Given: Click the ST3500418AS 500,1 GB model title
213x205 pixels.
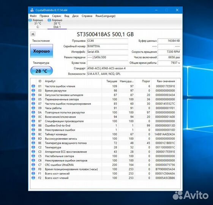Looking at the screenshot, I should (105, 34).
